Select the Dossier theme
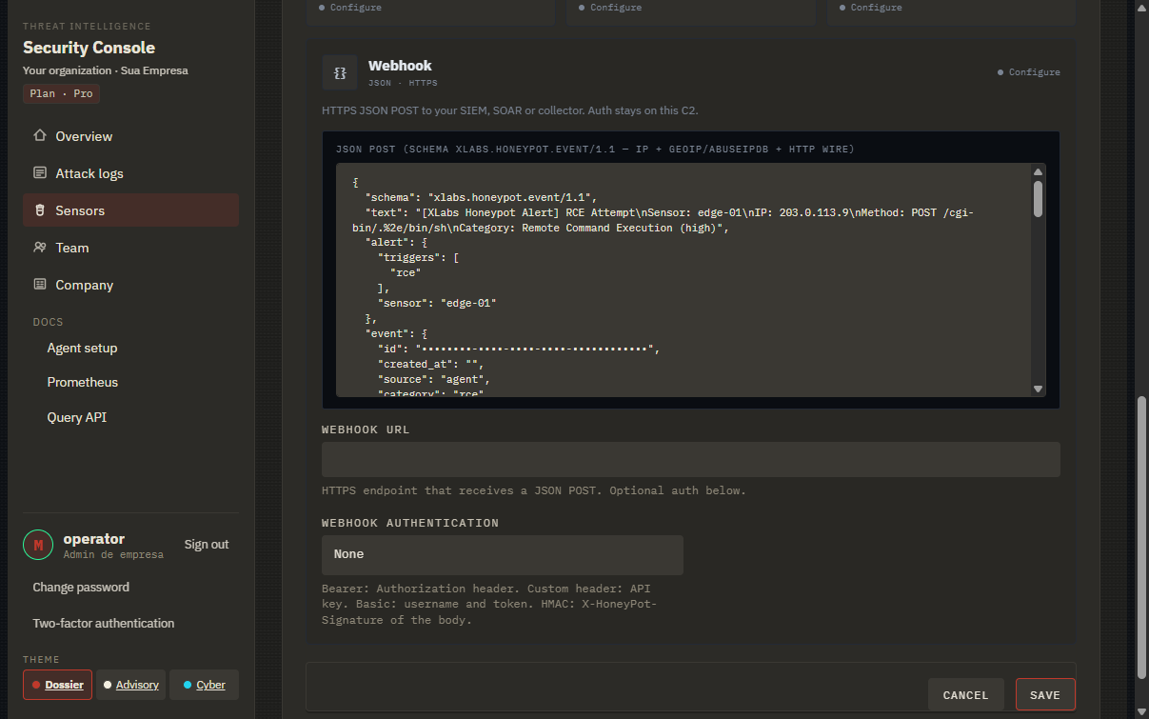 (57, 685)
